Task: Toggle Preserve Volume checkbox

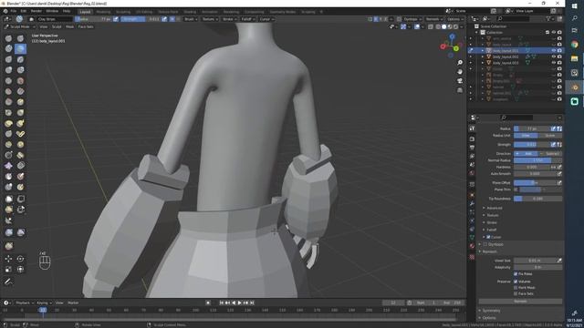Action: click(x=516, y=282)
